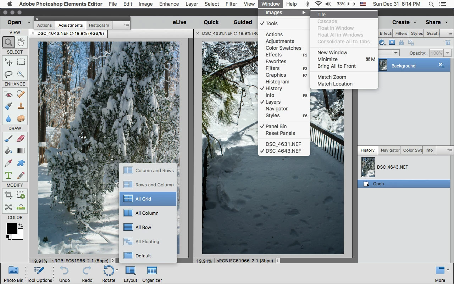Toggle Panel Bin in Window menu
Screen dimensions: 454x284
click(x=284, y=126)
